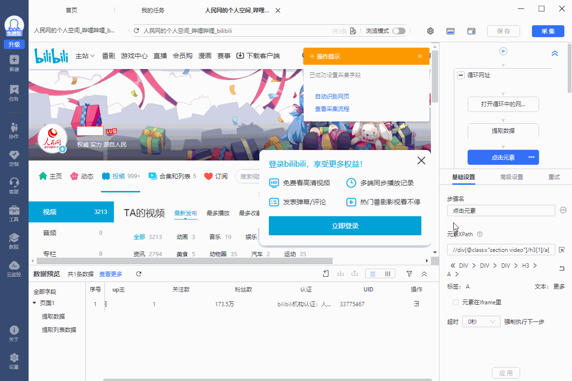Open the 超时 timeout dropdown

click(481, 322)
